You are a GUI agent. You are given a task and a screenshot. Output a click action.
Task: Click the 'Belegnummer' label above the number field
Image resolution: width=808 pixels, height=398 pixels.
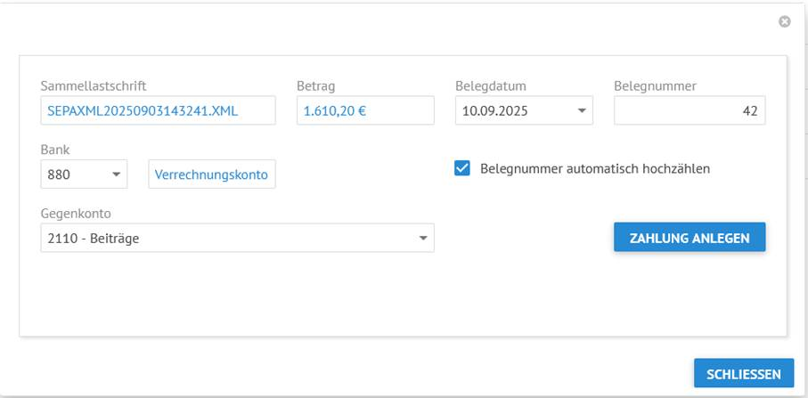(655, 86)
